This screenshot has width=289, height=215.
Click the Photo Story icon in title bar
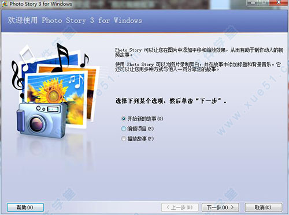click(4, 3)
